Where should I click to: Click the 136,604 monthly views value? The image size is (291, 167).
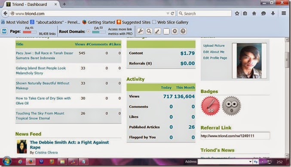(x=184, y=96)
